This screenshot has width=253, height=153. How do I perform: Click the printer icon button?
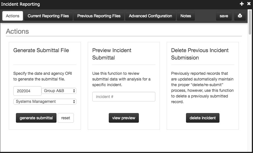240,16
